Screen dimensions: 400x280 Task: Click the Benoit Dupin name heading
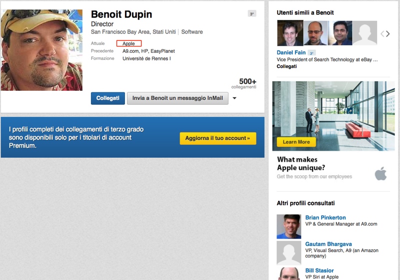121,14
